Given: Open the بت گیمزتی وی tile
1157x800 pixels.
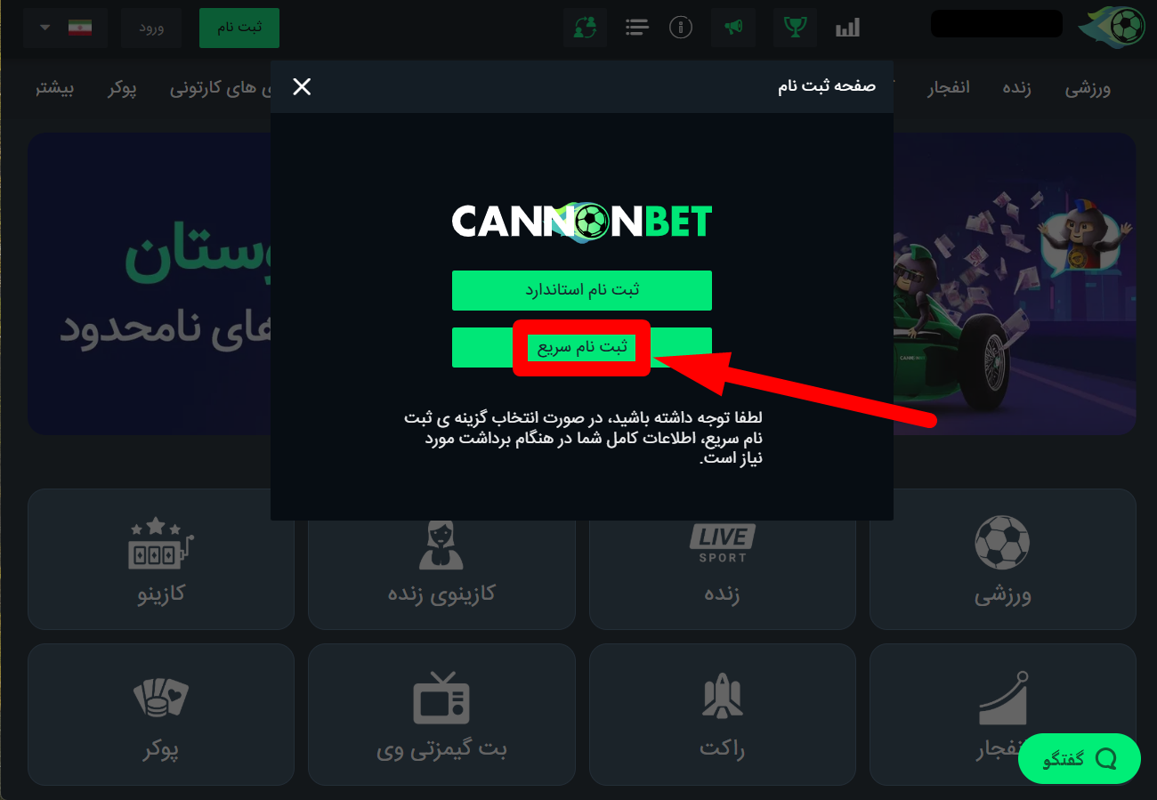Looking at the screenshot, I should [441, 715].
